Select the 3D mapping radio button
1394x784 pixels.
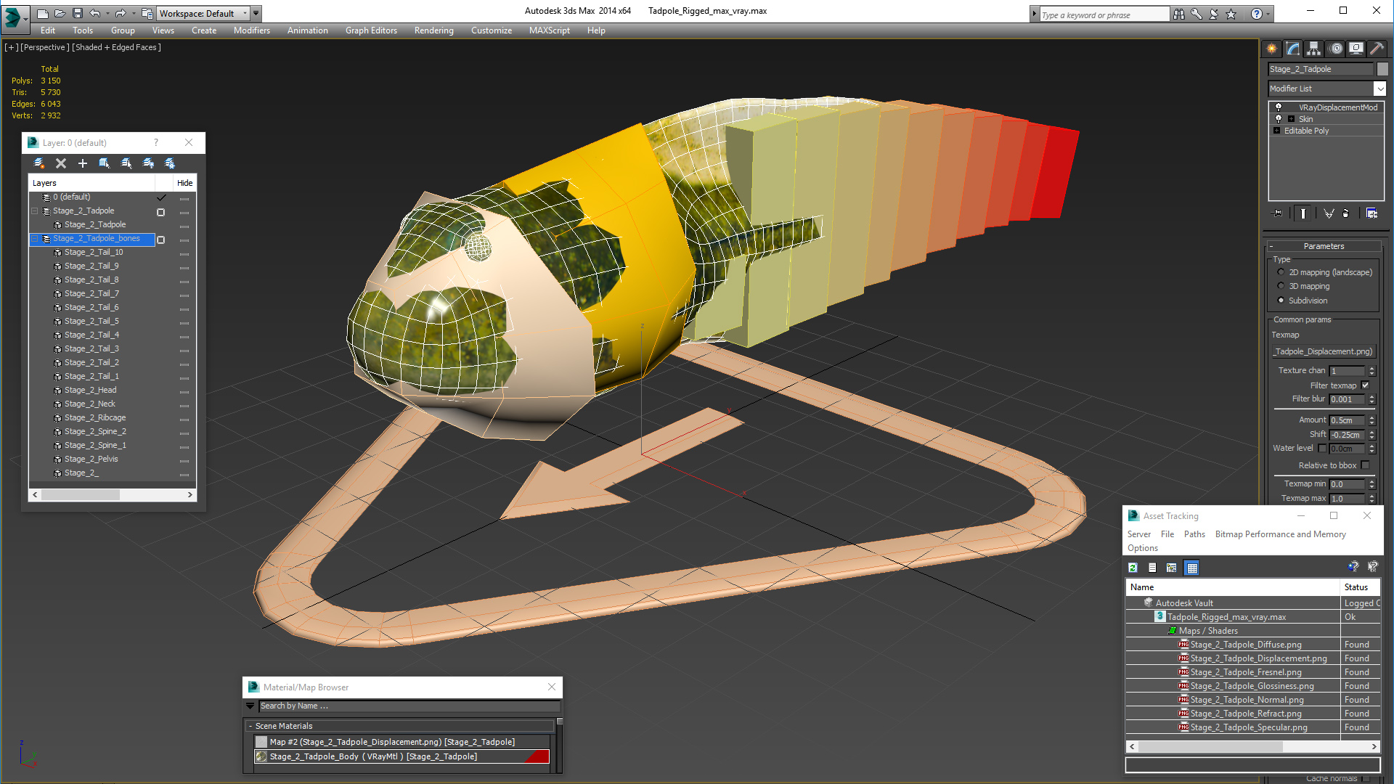(x=1281, y=286)
